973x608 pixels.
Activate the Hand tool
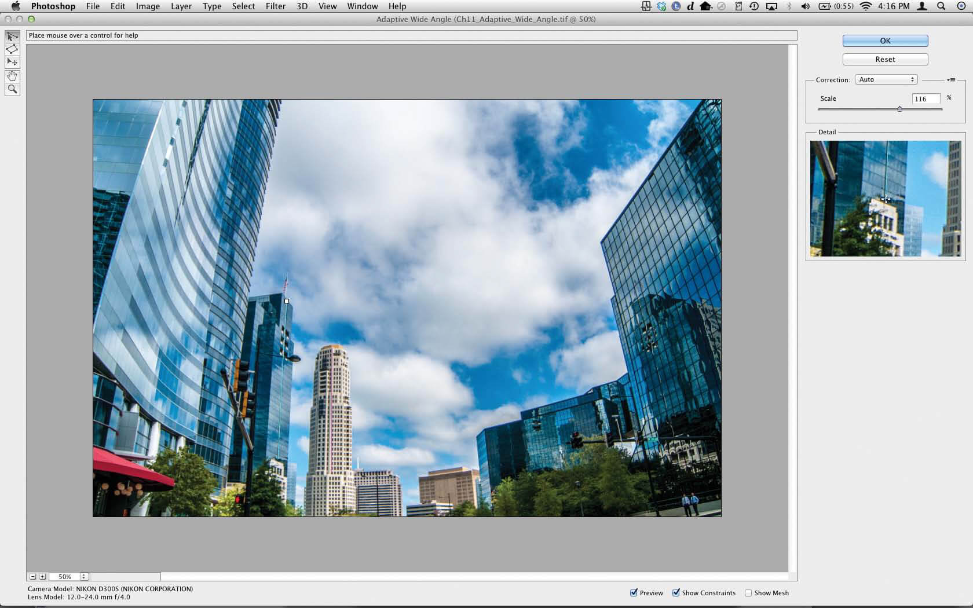(12, 76)
